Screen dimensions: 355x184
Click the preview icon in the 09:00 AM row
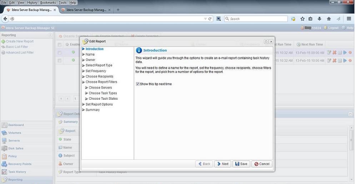click(340, 53)
